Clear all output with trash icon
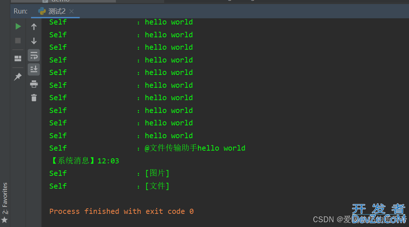Screen dimensions: 409x227 (x=34, y=98)
